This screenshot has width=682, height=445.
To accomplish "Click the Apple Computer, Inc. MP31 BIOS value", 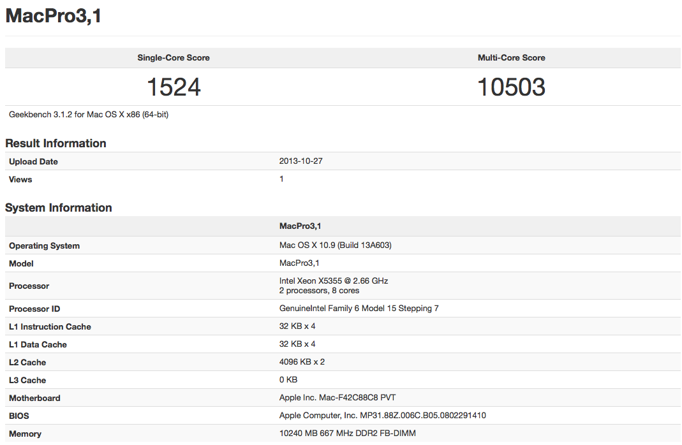I will click(383, 416).
